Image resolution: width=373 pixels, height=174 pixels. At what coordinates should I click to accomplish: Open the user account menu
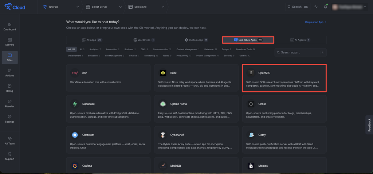[349, 7]
